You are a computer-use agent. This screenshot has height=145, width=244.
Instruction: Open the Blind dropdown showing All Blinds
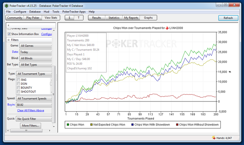tap(36, 58)
